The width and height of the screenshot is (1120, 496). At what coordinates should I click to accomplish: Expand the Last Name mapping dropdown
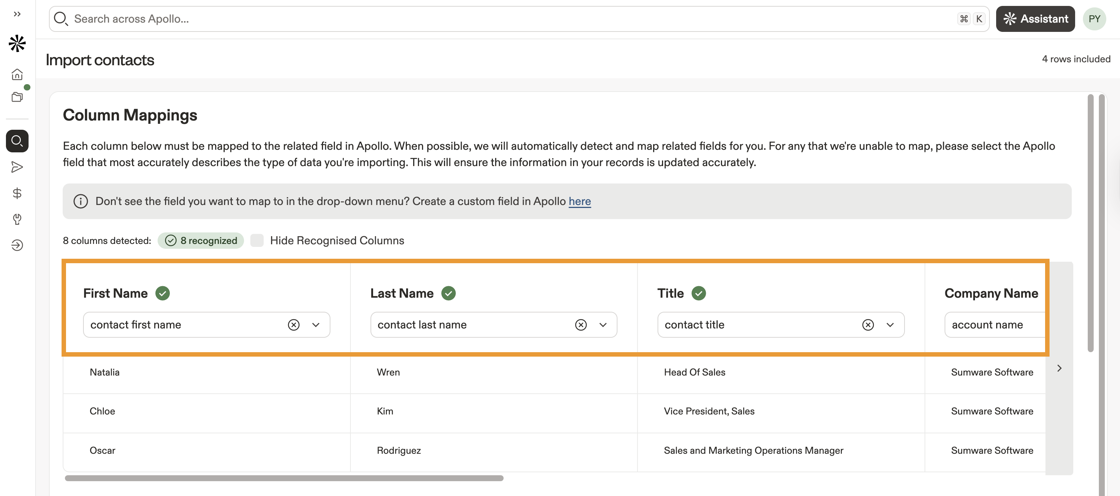pyautogui.click(x=603, y=325)
